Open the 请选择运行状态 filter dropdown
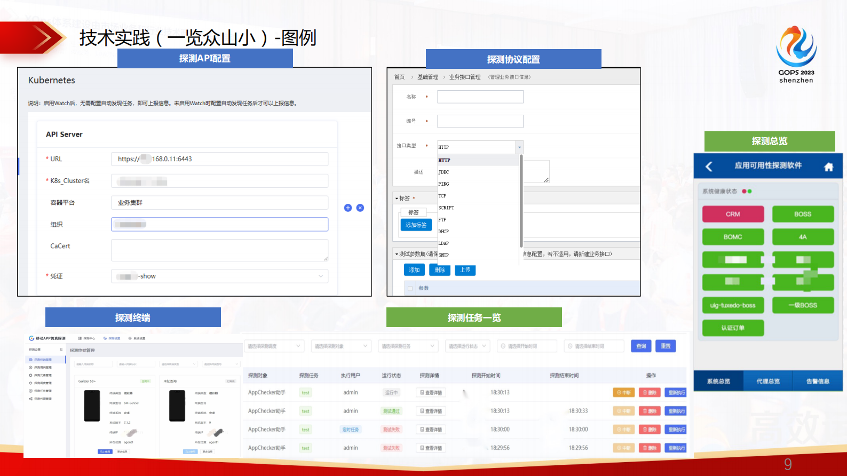Image resolution: width=847 pixels, height=476 pixels. click(x=468, y=346)
